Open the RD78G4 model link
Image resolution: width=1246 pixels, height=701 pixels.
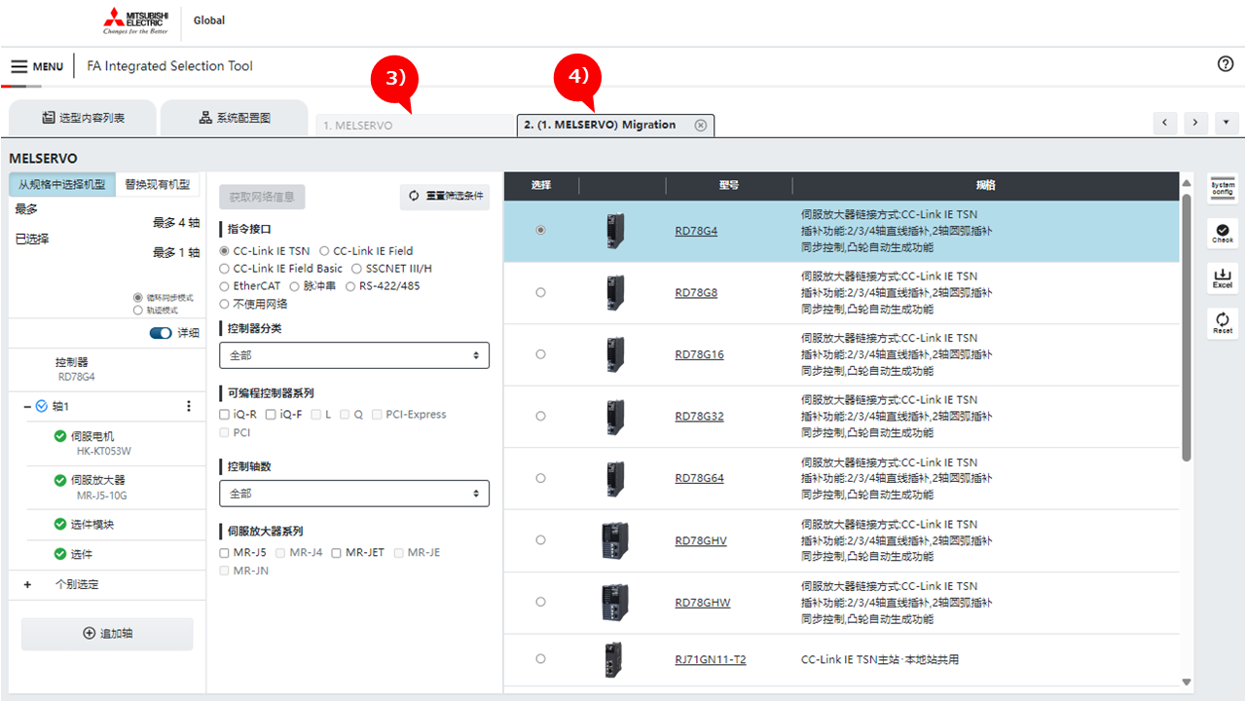coord(696,231)
